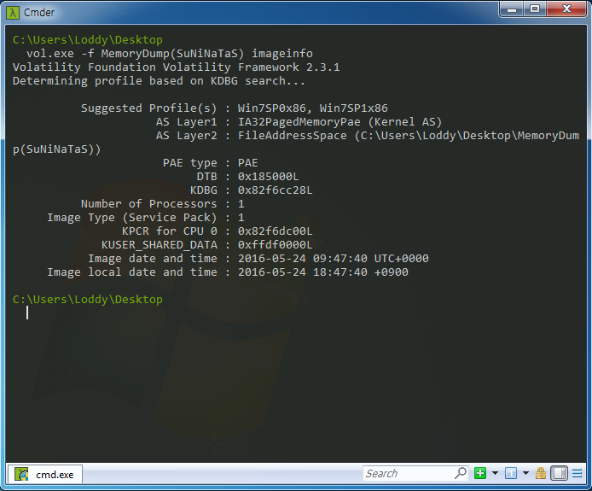The height and width of the screenshot is (491, 592).
Task: Click the KDBG value '0x82f6cc28L'
Action: [276, 190]
